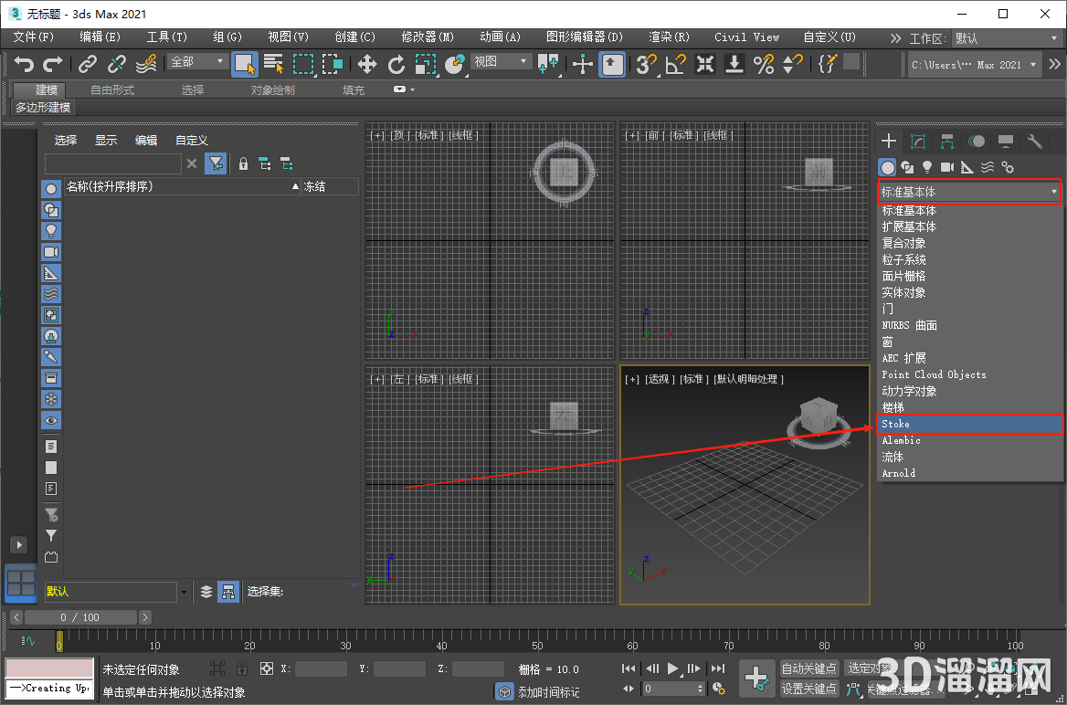Select the Rotate tool
Viewport: 1067px width, 705px height.
(396, 64)
